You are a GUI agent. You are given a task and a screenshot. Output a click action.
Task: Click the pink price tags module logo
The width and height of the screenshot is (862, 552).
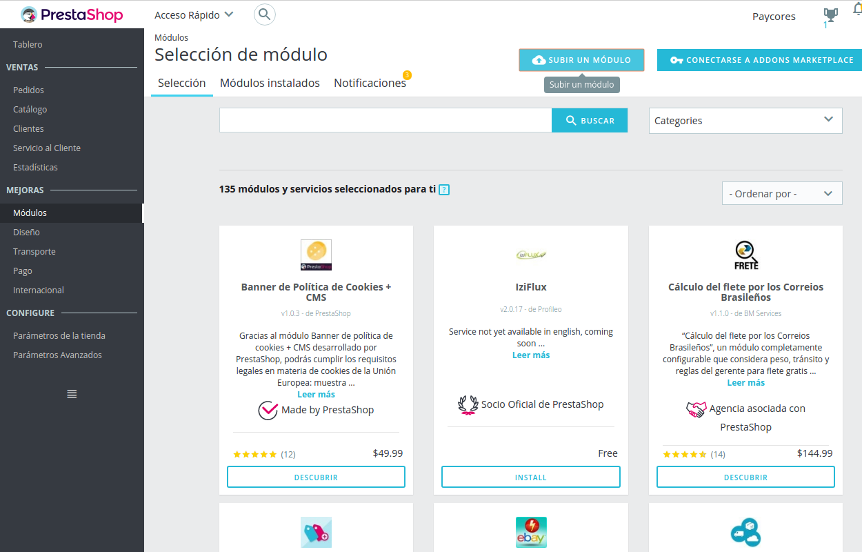tap(316, 533)
